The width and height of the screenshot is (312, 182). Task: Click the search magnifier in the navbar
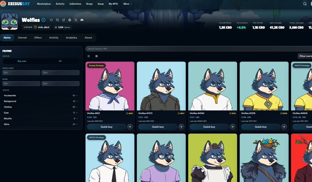point(305,4)
